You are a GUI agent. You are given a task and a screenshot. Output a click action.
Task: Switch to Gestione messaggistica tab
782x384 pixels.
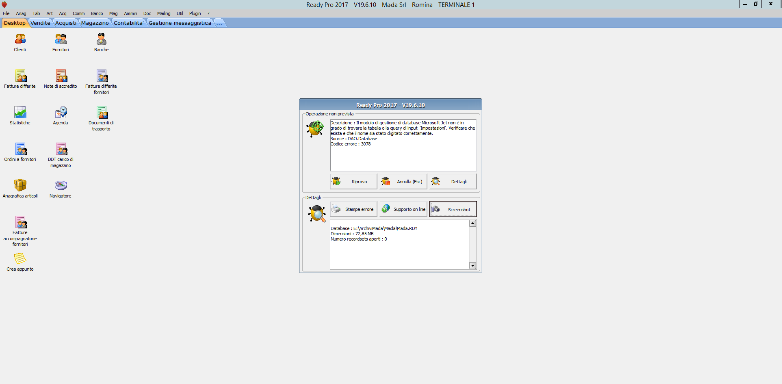(x=180, y=23)
